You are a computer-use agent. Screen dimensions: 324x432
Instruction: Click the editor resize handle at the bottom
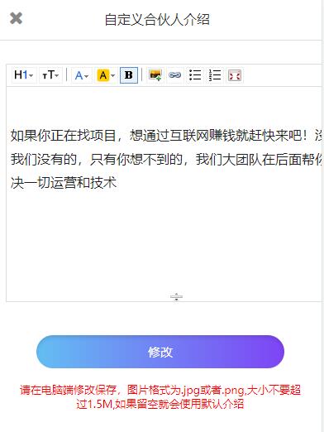pos(176,297)
